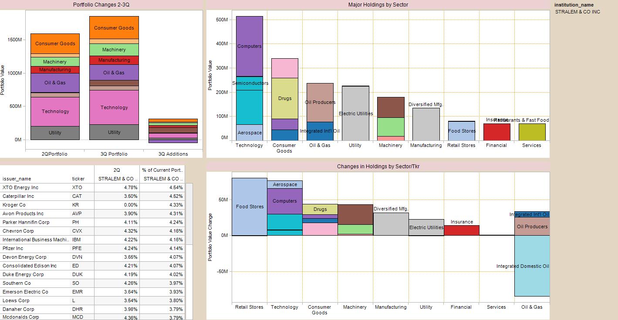Click Integrated Int'l Oil segment in Changes chart
618x320 pixels.
coord(532,214)
